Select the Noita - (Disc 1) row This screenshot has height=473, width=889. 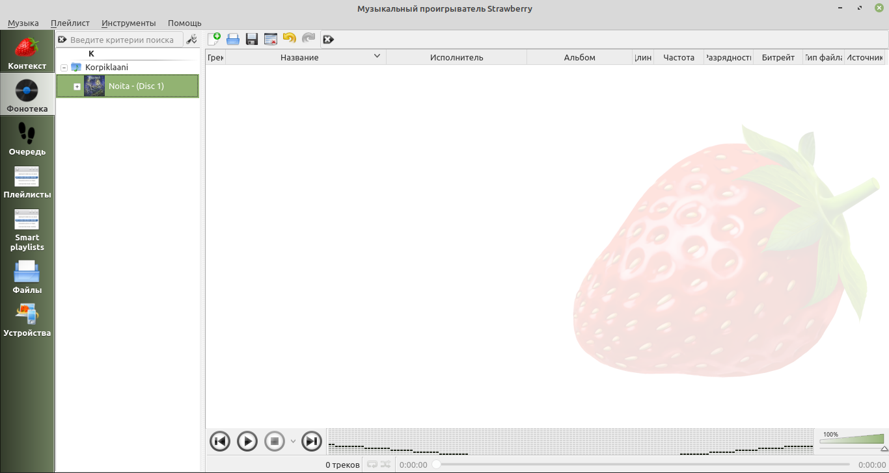(x=128, y=86)
